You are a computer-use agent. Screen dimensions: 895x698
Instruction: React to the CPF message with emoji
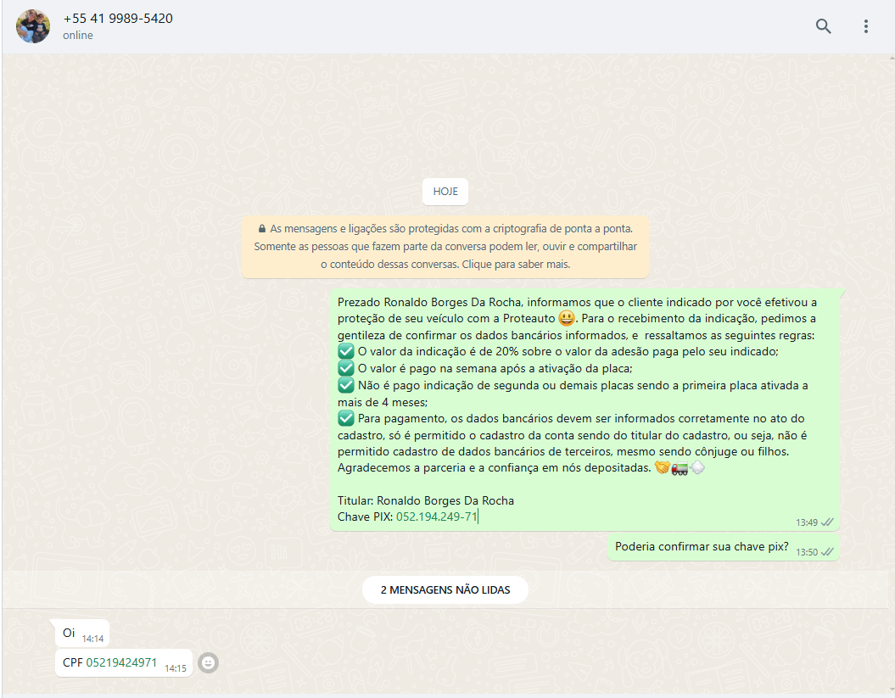[x=208, y=663]
